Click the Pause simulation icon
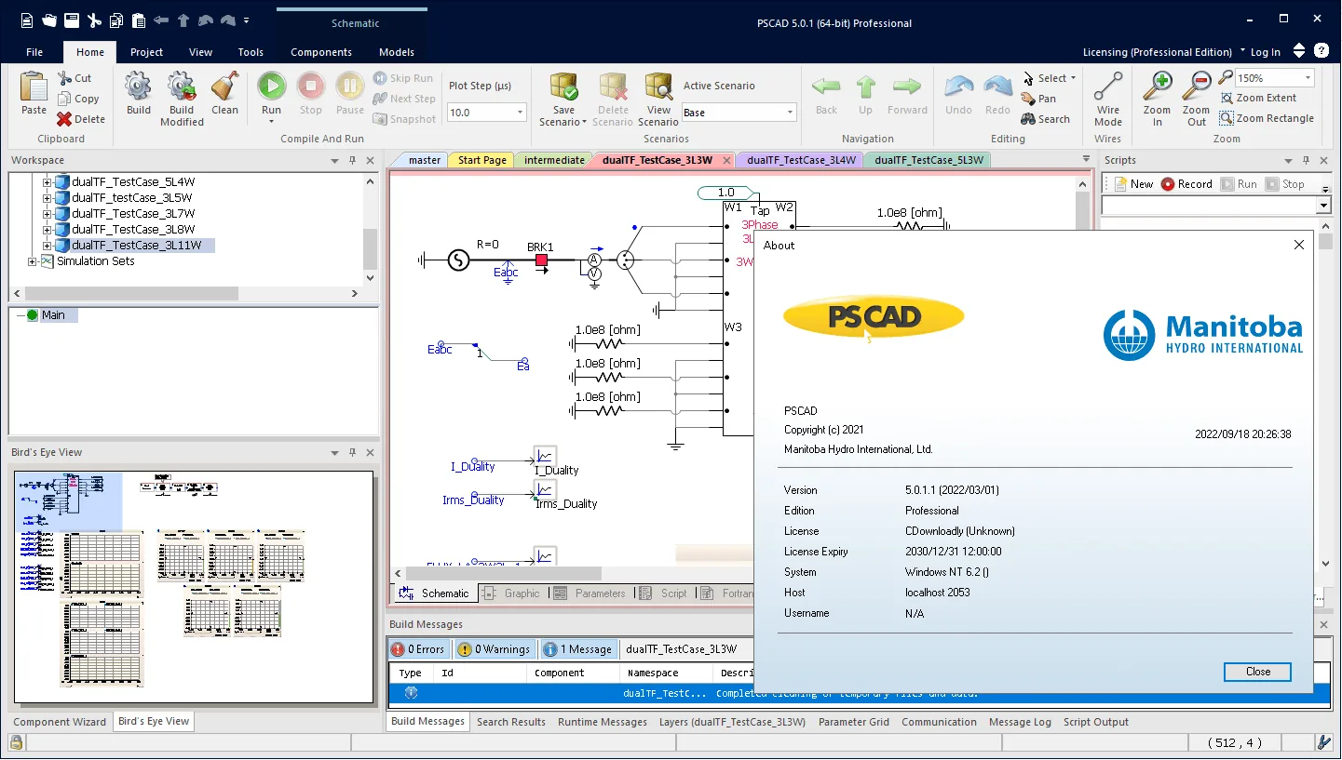This screenshot has height=760, width=1342. (349, 87)
